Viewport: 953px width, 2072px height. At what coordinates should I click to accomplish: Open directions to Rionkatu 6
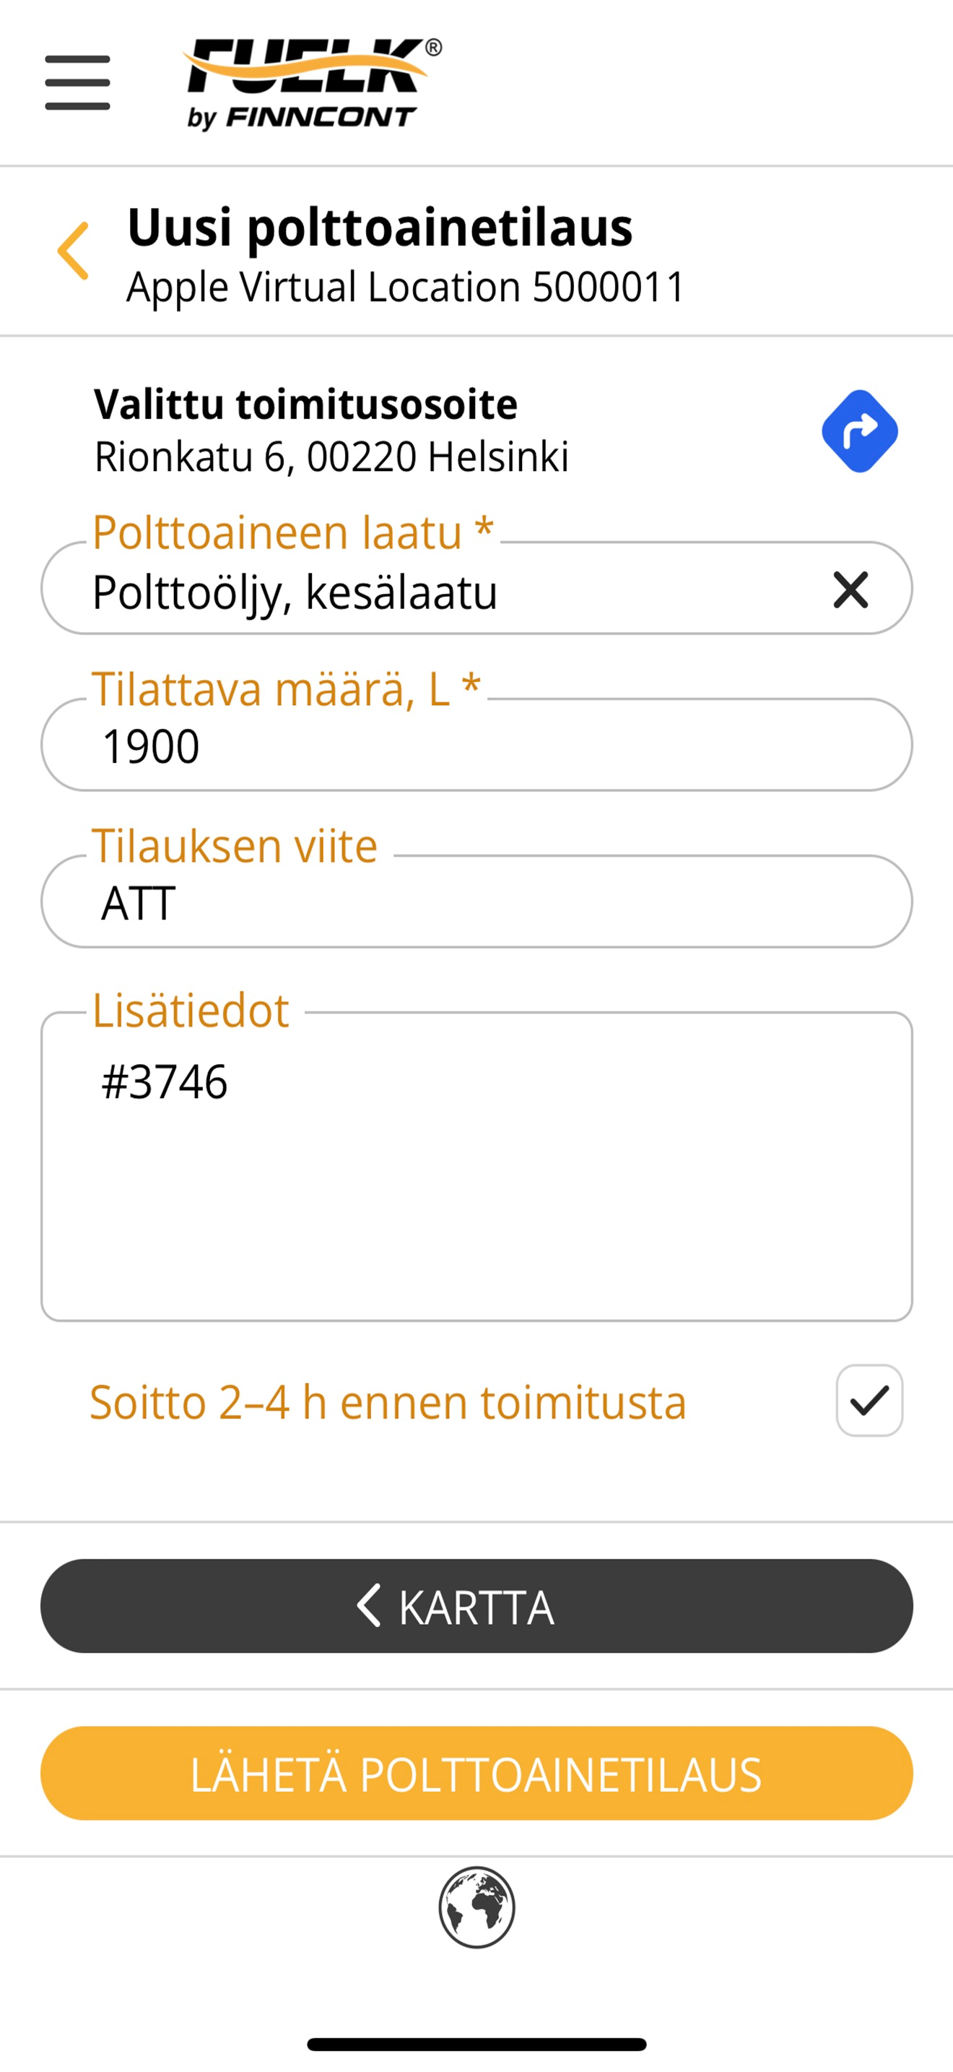click(859, 431)
